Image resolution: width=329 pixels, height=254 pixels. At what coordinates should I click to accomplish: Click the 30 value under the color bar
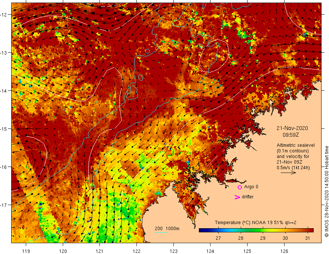(x=285, y=238)
